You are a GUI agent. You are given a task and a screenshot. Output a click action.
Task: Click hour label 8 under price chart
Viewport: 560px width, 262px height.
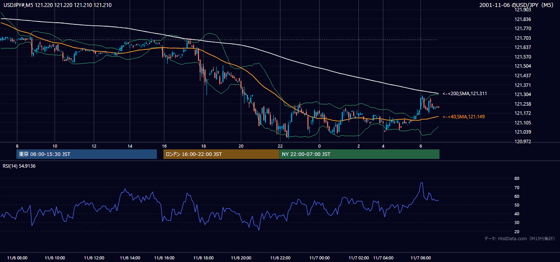point(17,146)
